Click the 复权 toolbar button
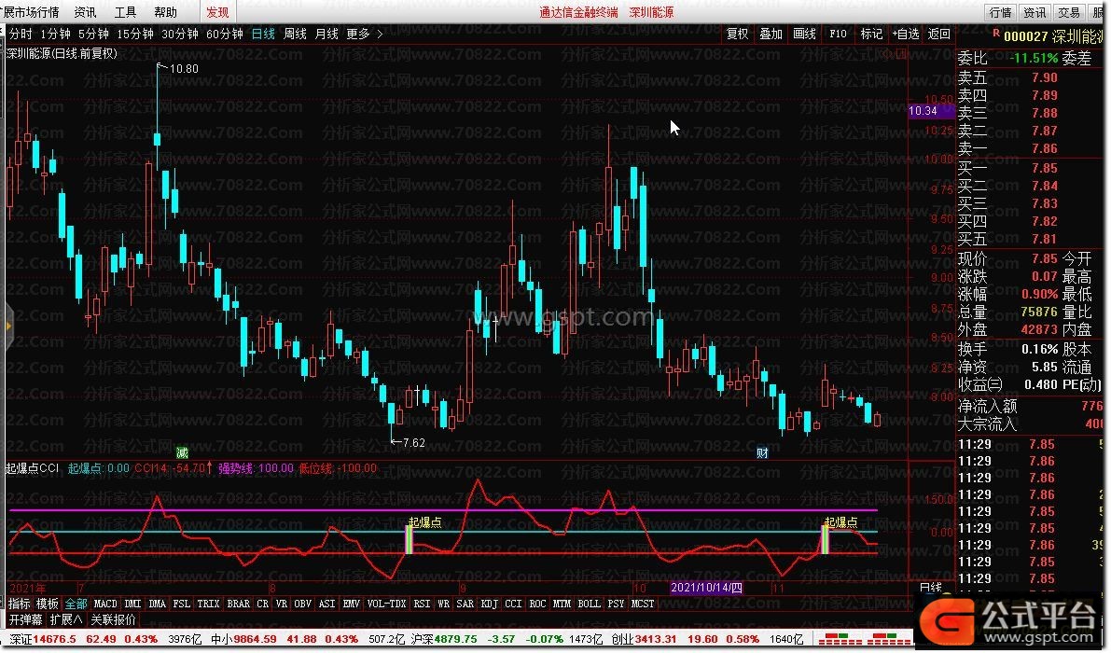This screenshot has height=653, width=1111. click(738, 34)
